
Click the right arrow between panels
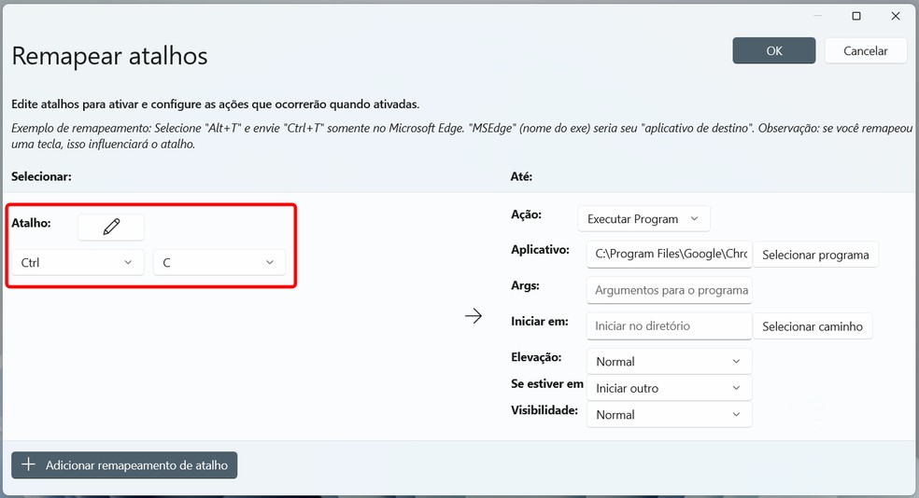(x=474, y=316)
